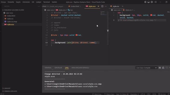Image resolution: width=170 pixels, height=95 pixels.
Task: Collapse the sass-scss folder in explorer
Action: (10, 13)
